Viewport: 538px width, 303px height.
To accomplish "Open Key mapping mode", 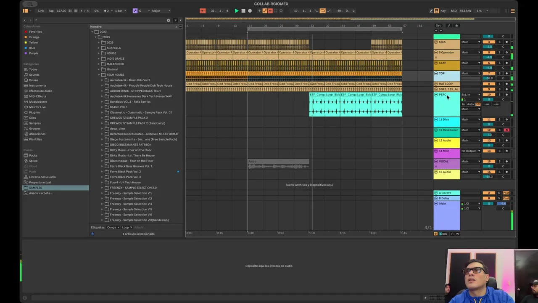I will click(443, 11).
